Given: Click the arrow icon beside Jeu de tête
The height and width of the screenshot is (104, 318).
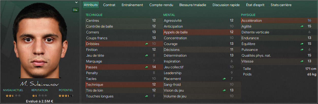Looking at the screenshot, I should [x=147, y=55].
